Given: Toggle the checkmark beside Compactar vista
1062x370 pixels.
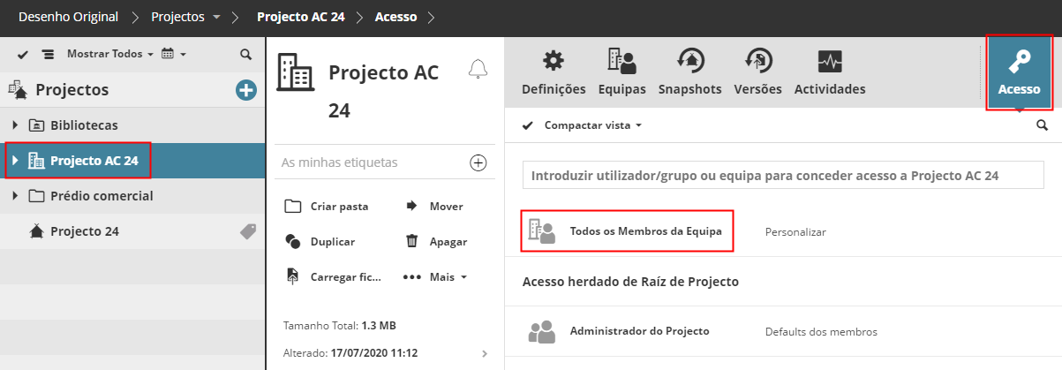Looking at the screenshot, I should tap(528, 125).
